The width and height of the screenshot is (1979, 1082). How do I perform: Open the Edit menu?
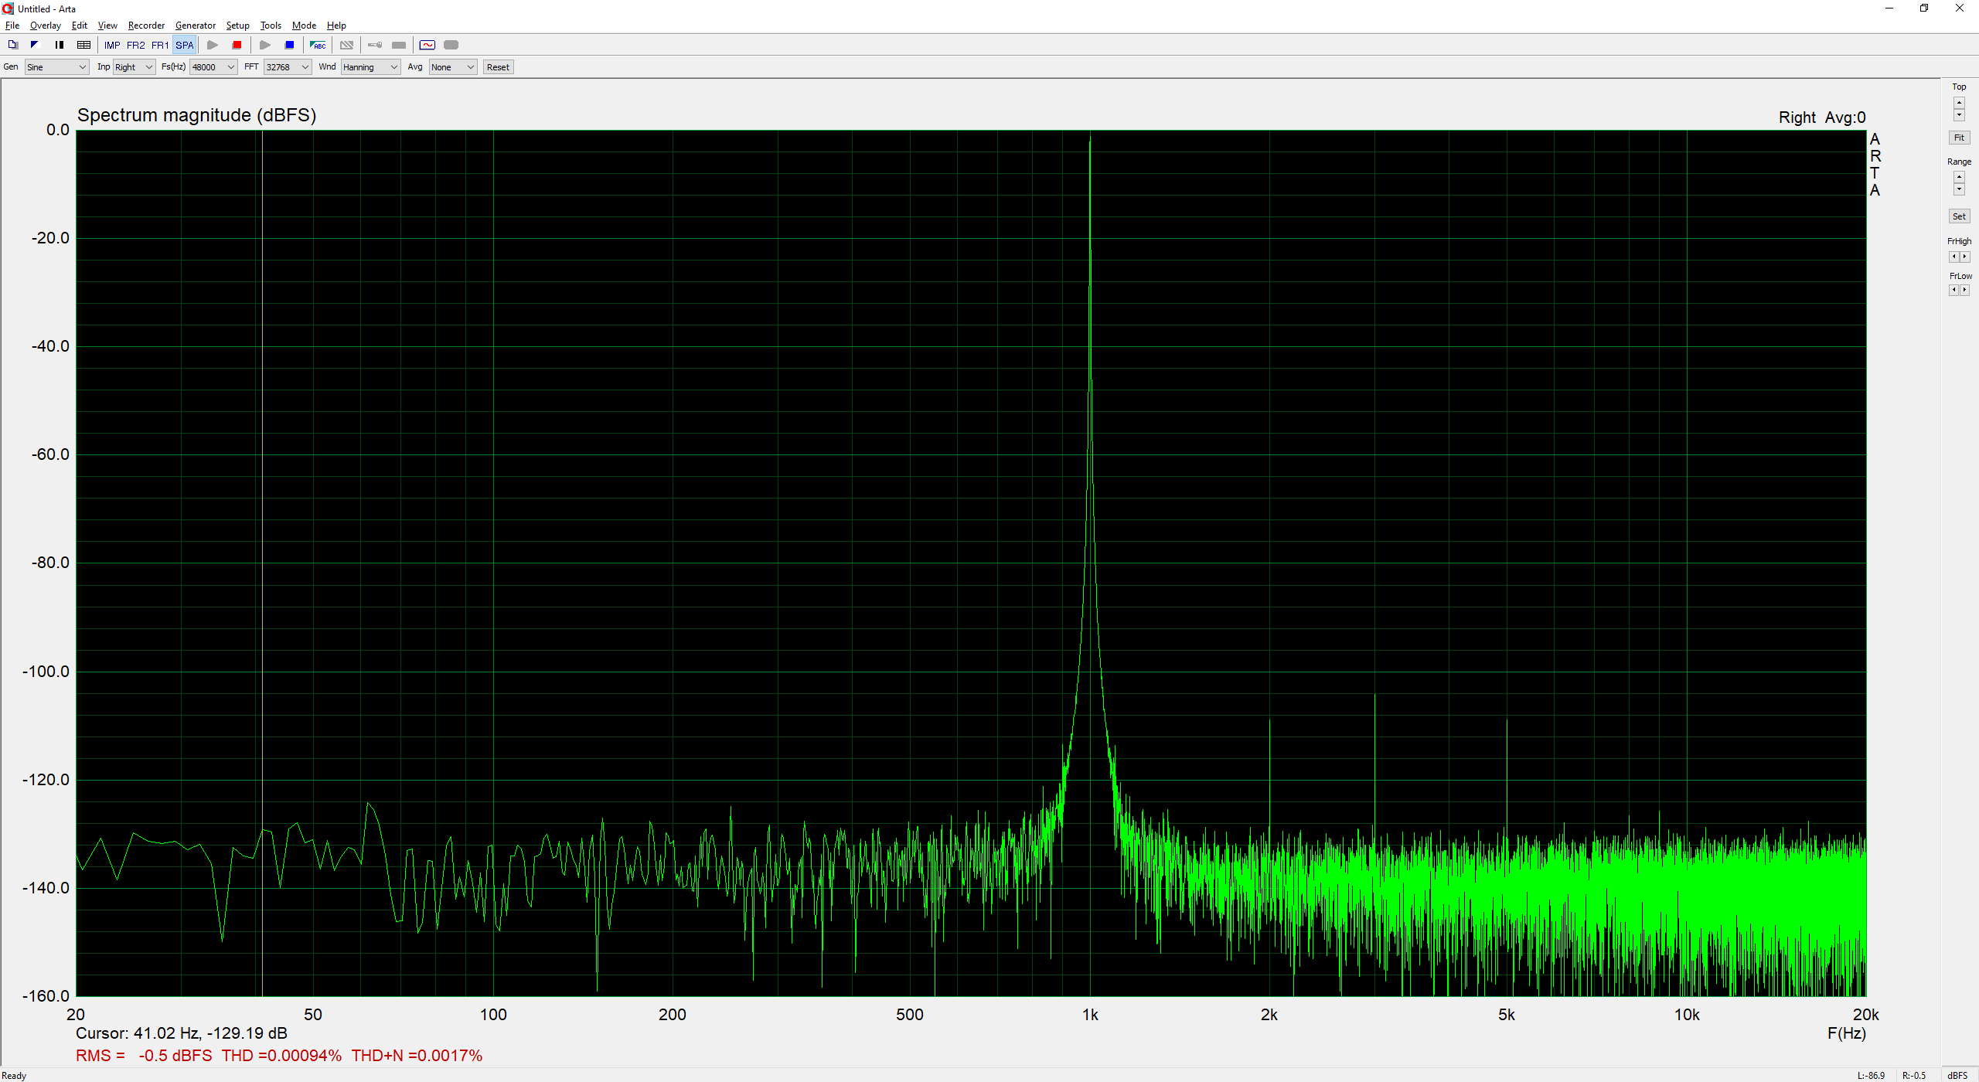pyautogui.click(x=79, y=26)
